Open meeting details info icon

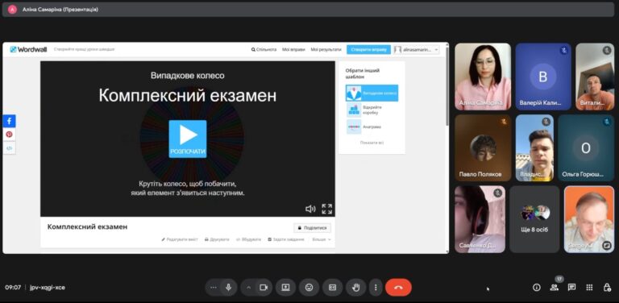pyautogui.click(x=536, y=288)
